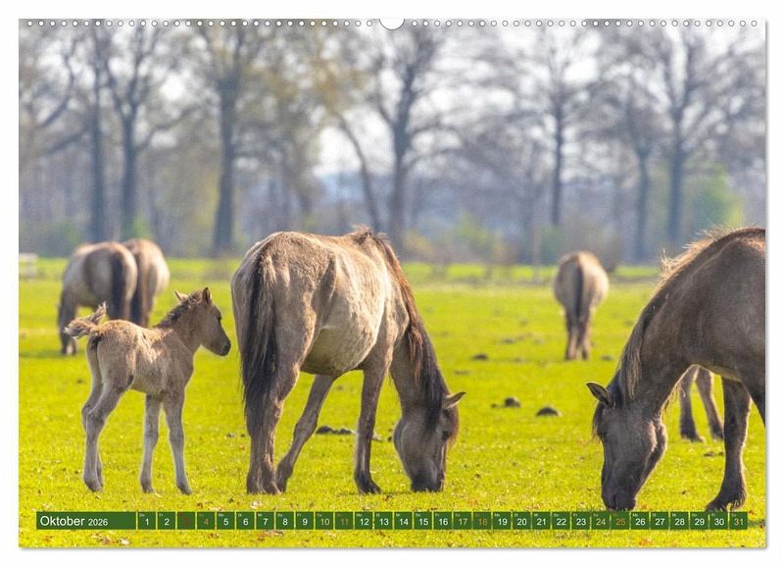Select day 23 in the calendar strip
This screenshot has width=784, height=566.
[581, 521]
